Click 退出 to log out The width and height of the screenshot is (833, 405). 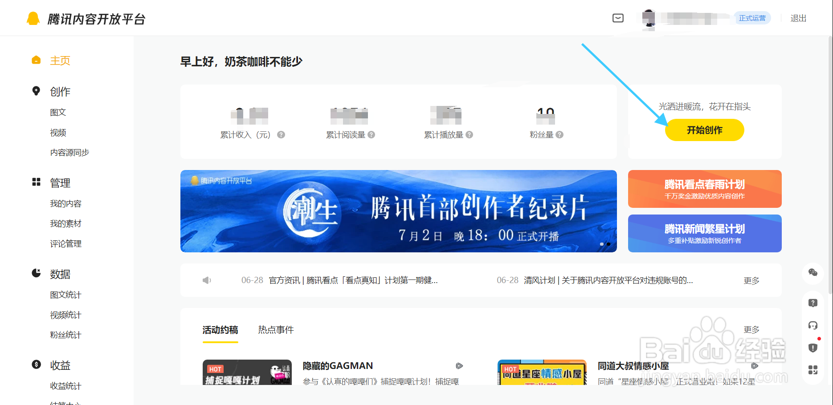point(798,18)
